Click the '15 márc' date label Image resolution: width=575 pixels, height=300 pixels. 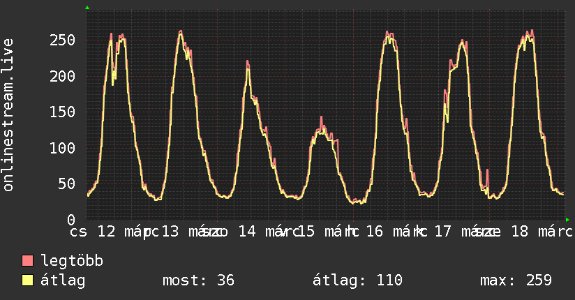[328, 232]
